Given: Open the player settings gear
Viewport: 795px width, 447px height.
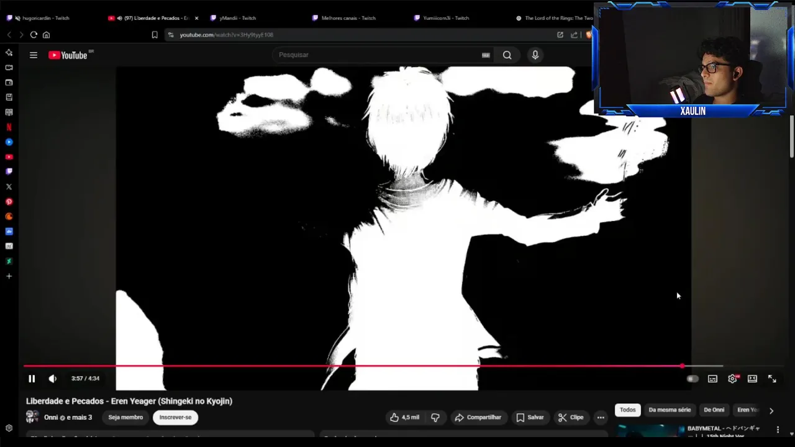Looking at the screenshot, I should (733, 379).
